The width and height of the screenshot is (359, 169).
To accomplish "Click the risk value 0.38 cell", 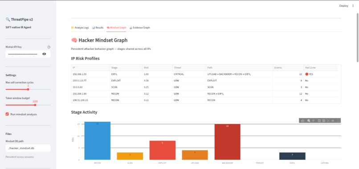I will [x=158, y=81].
